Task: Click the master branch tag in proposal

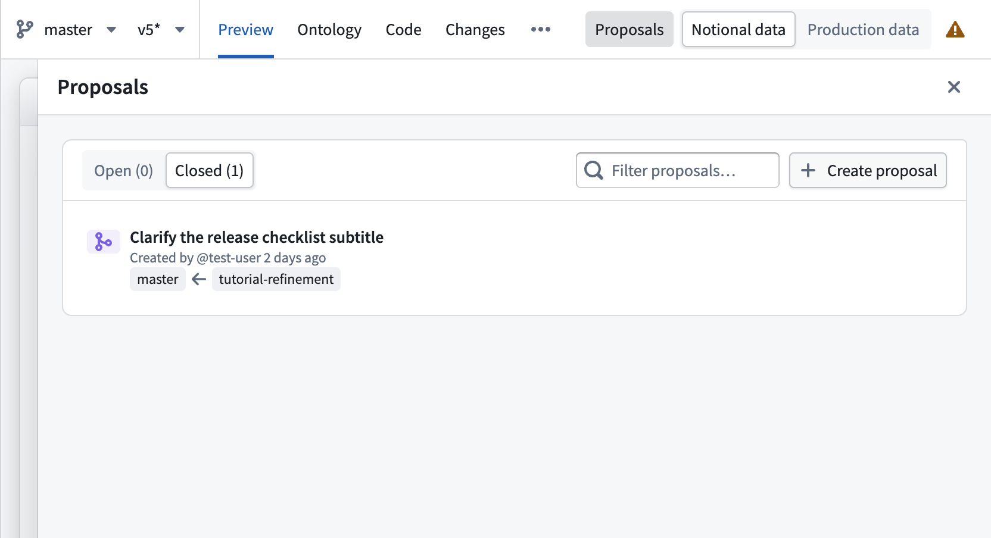Action: coord(158,279)
